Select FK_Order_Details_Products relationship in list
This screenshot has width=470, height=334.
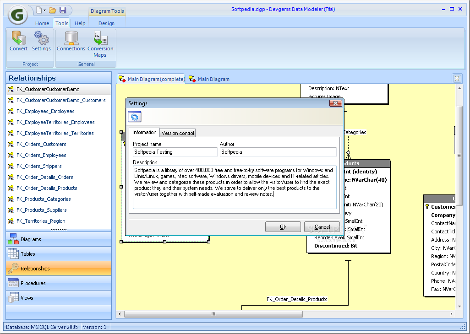pyautogui.click(x=59, y=188)
